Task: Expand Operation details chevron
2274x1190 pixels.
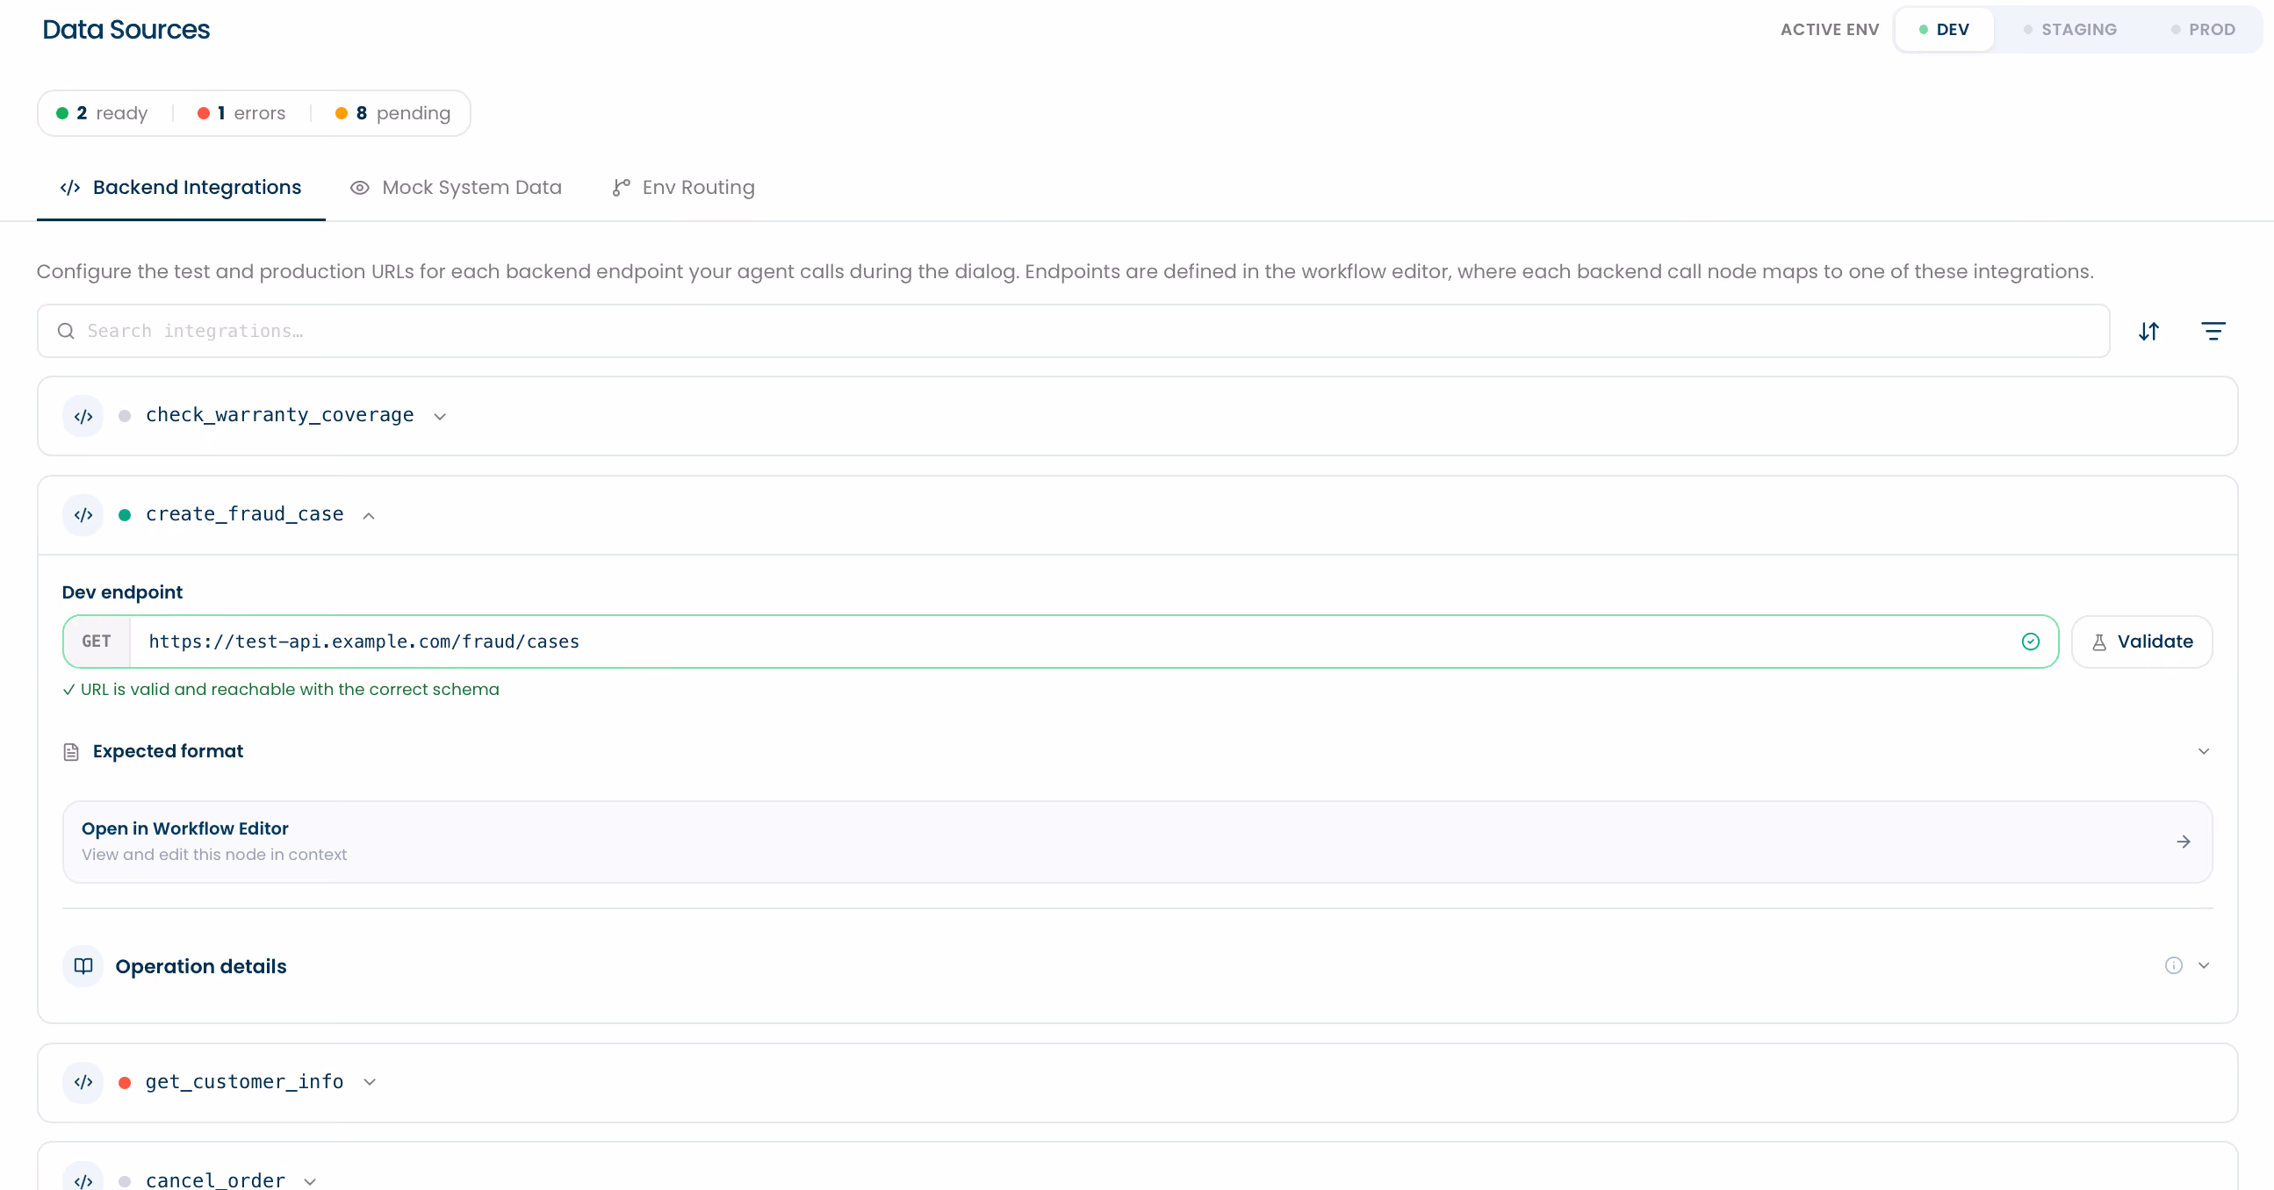Action: 2204,965
